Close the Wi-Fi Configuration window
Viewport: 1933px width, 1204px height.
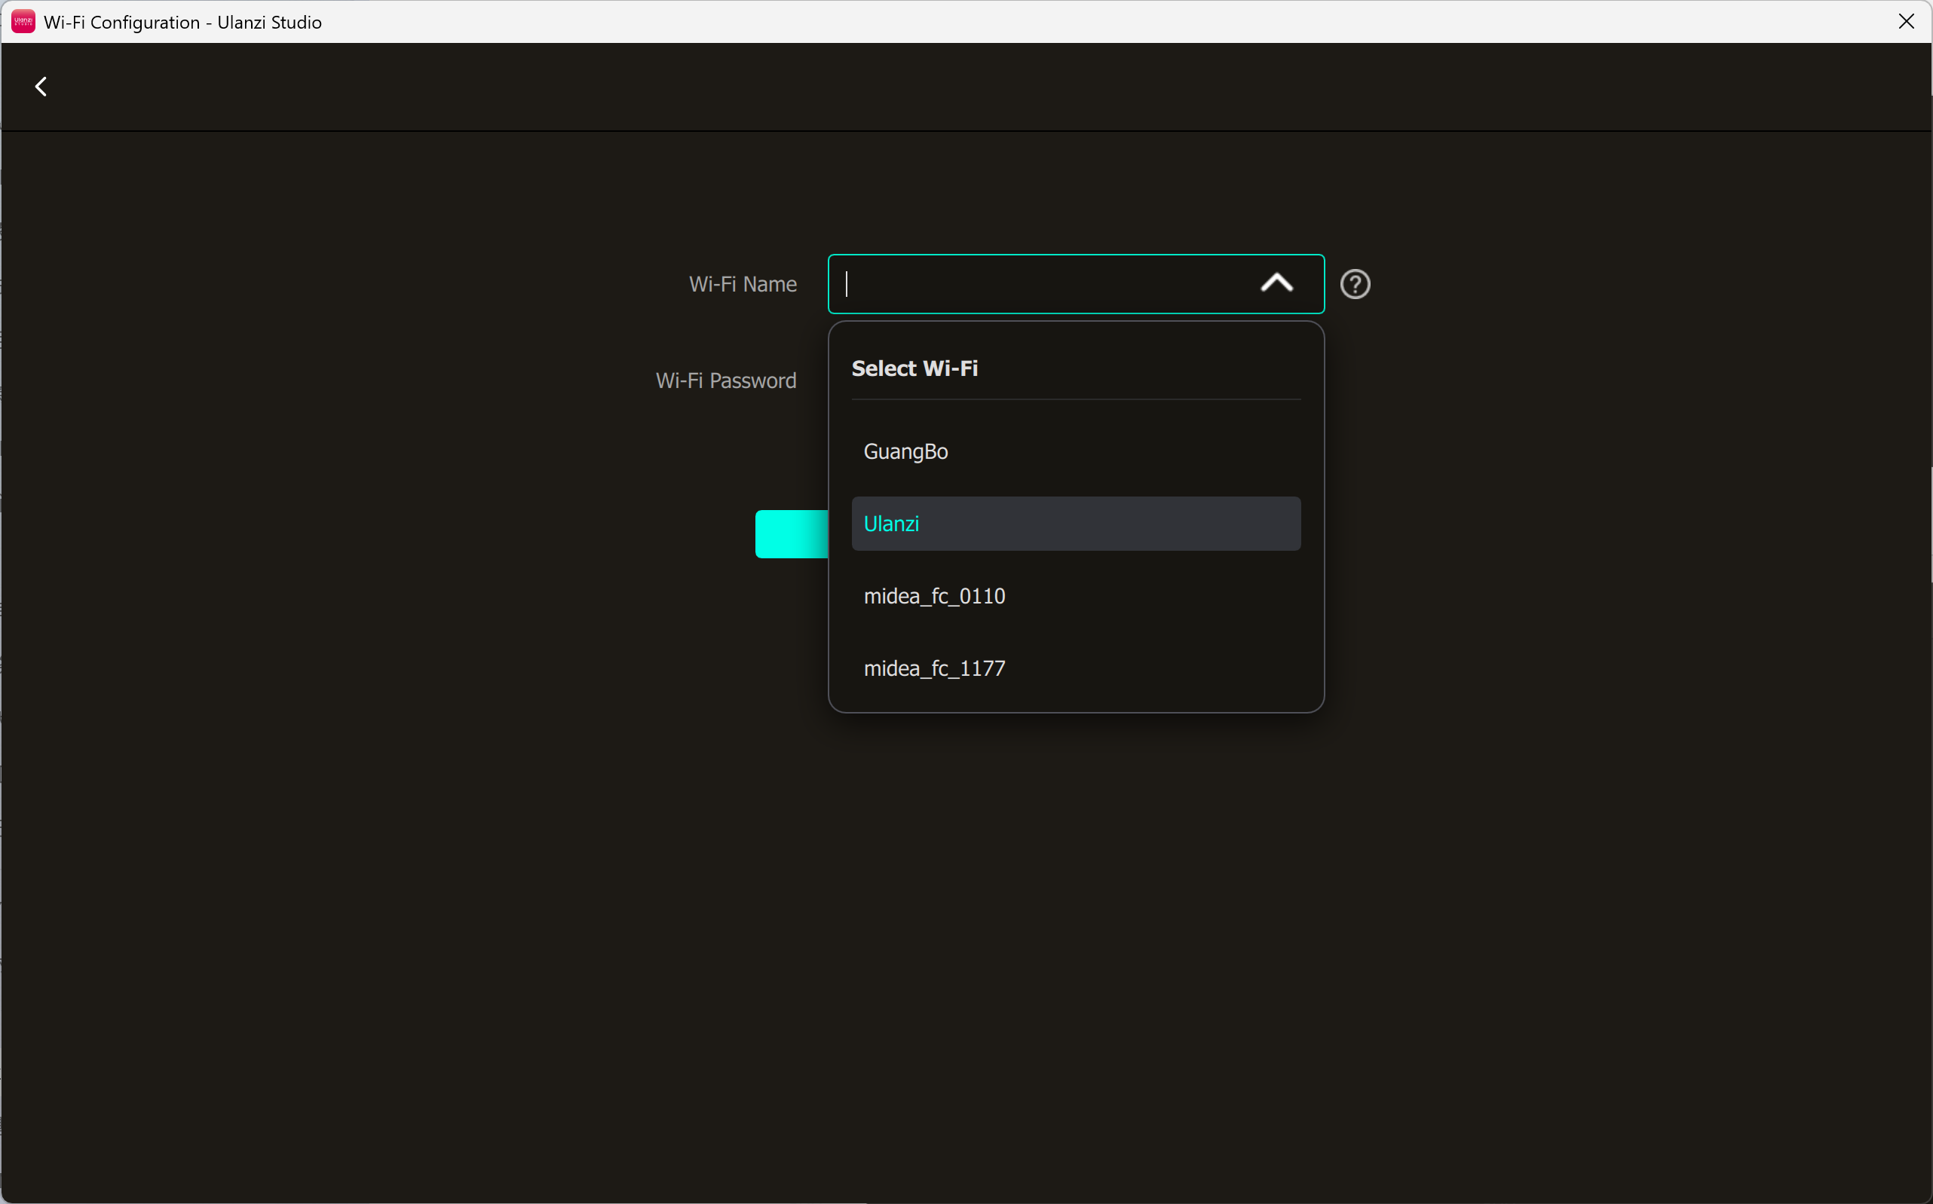coord(1906,22)
